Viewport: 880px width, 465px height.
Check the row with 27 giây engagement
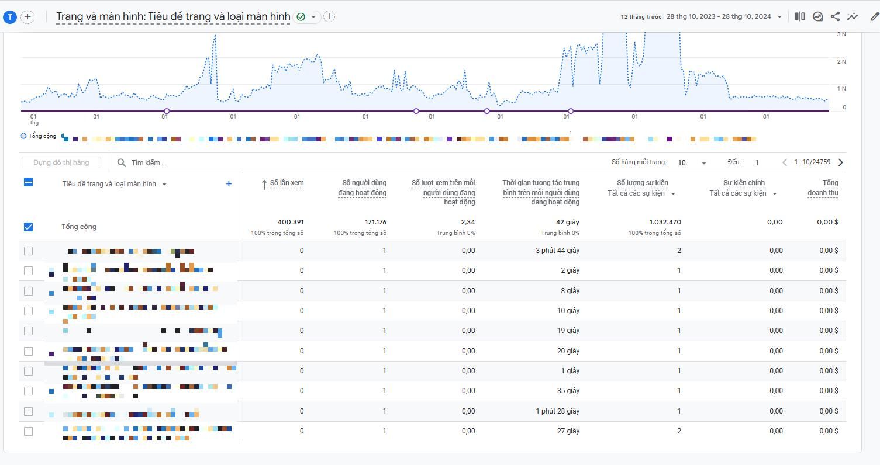click(28, 431)
